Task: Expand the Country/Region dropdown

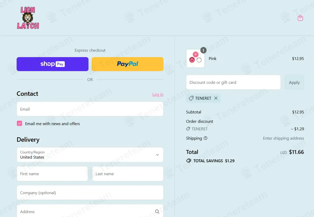Action: 90,155
